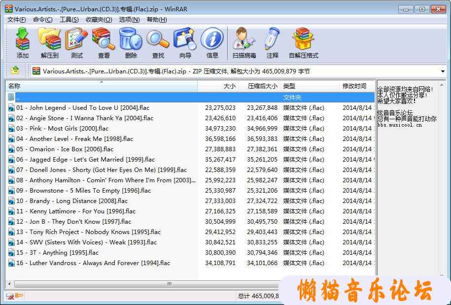
Task: Click the 测试 (Test) toolbar icon
Action: (76, 39)
